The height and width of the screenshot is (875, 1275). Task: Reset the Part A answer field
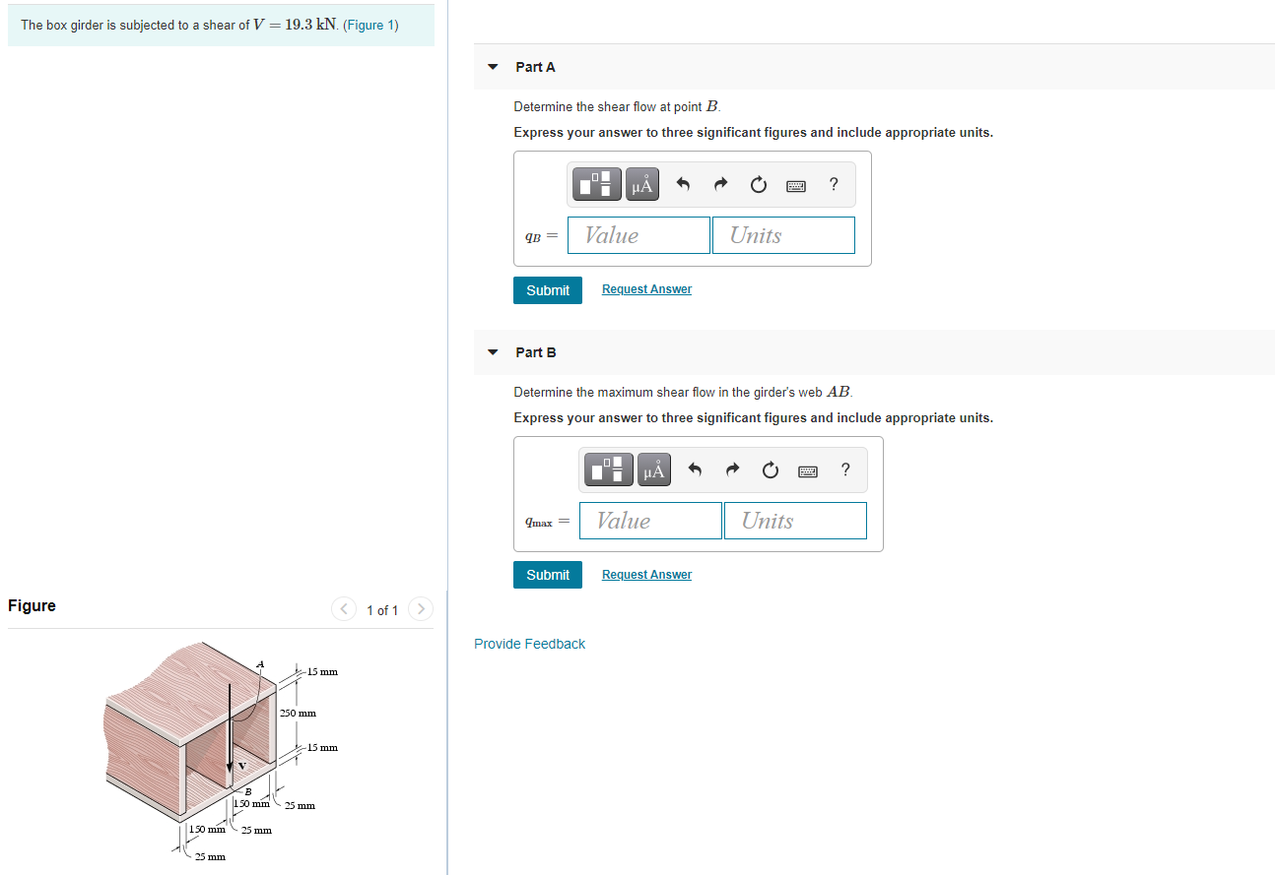[x=758, y=184]
